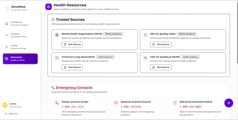Click the EPA Environmental Hotline shield icon
Viewport: 238px width, 120px height.
coord(175,103)
